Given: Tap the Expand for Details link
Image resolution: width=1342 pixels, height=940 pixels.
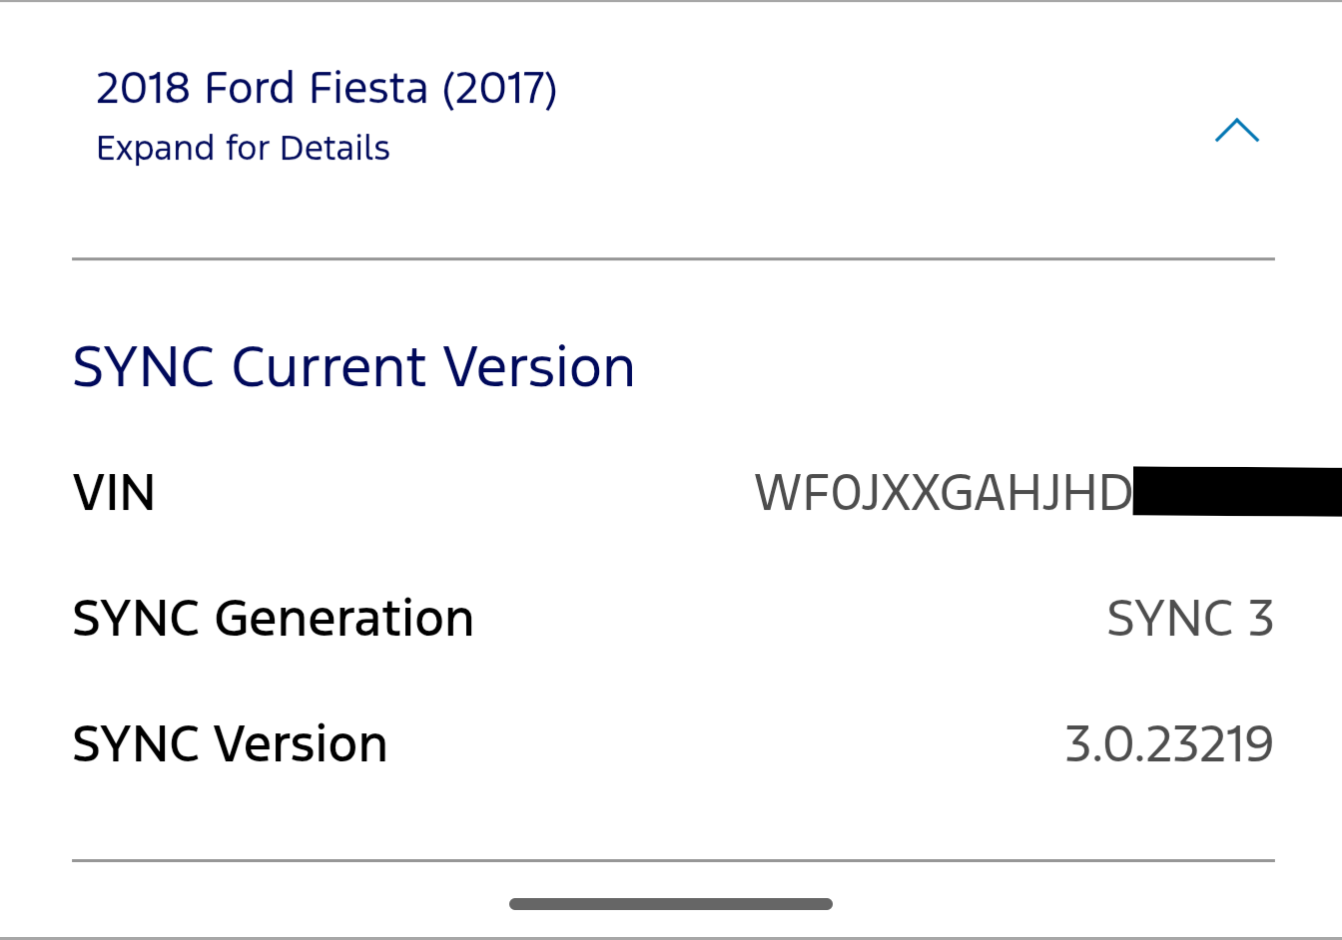Looking at the screenshot, I should (243, 148).
